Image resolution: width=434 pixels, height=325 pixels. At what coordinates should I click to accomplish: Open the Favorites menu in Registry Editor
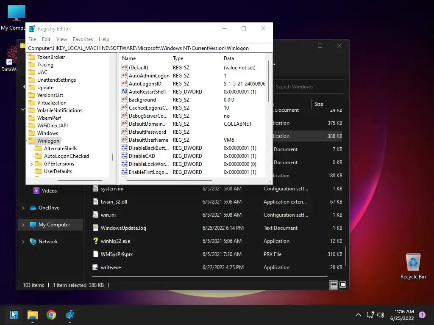pyautogui.click(x=83, y=39)
